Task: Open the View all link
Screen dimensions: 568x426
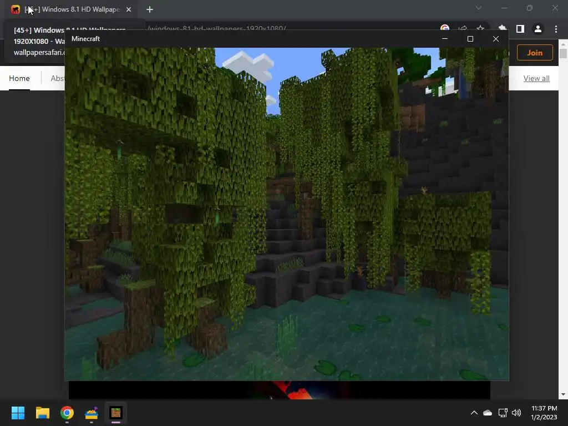Action: pyautogui.click(x=536, y=78)
